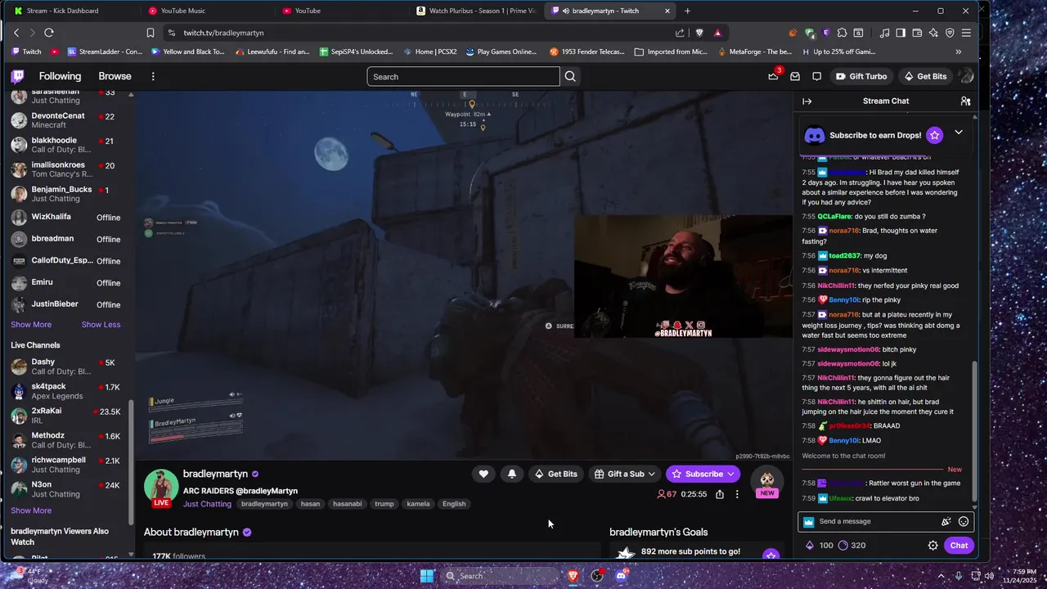Open the browser Extensions puzzle icon
The height and width of the screenshot is (589, 1047).
click(842, 33)
